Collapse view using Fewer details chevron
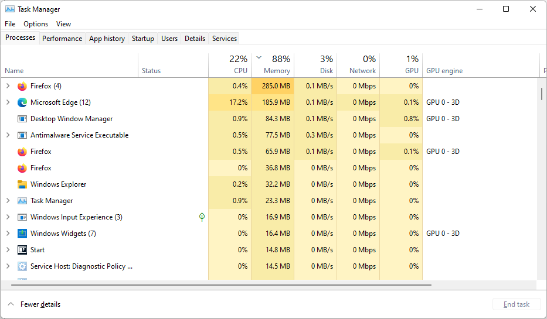This screenshot has height=319, width=547. [x=11, y=304]
